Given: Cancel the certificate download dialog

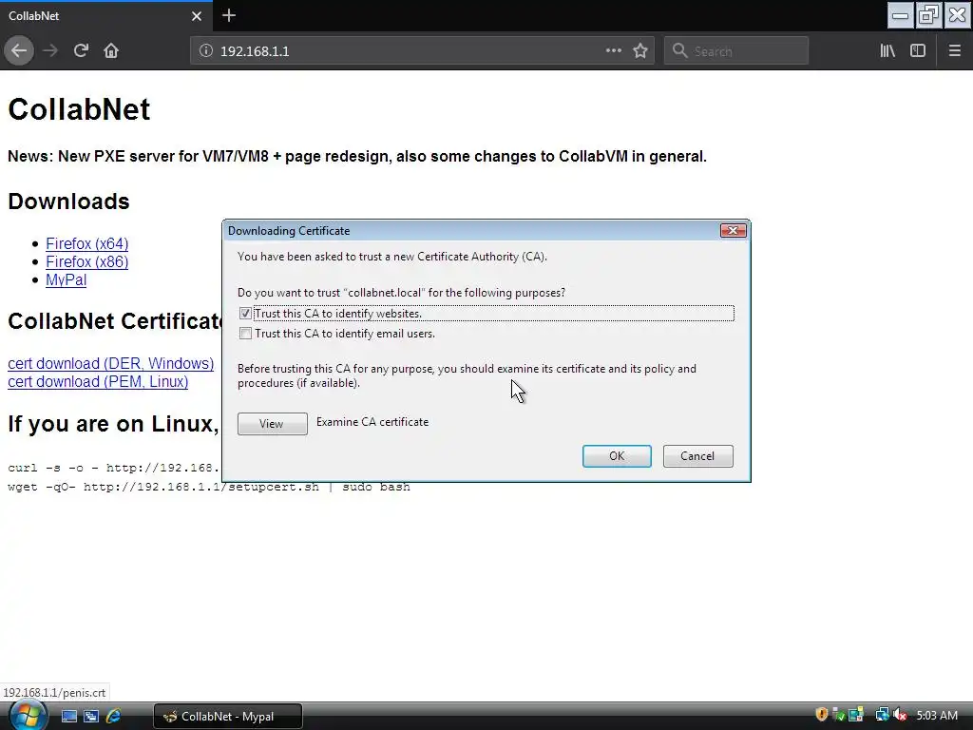Looking at the screenshot, I should [698, 456].
